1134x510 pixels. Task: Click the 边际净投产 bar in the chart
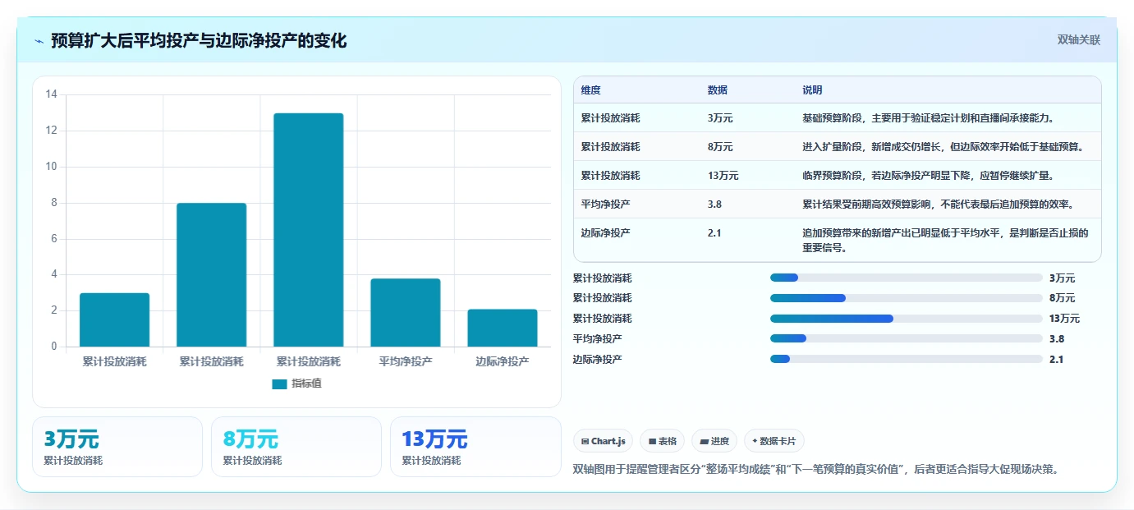pyautogui.click(x=503, y=328)
